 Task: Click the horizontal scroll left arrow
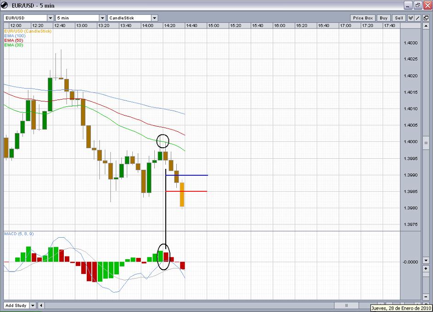click(41, 305)
